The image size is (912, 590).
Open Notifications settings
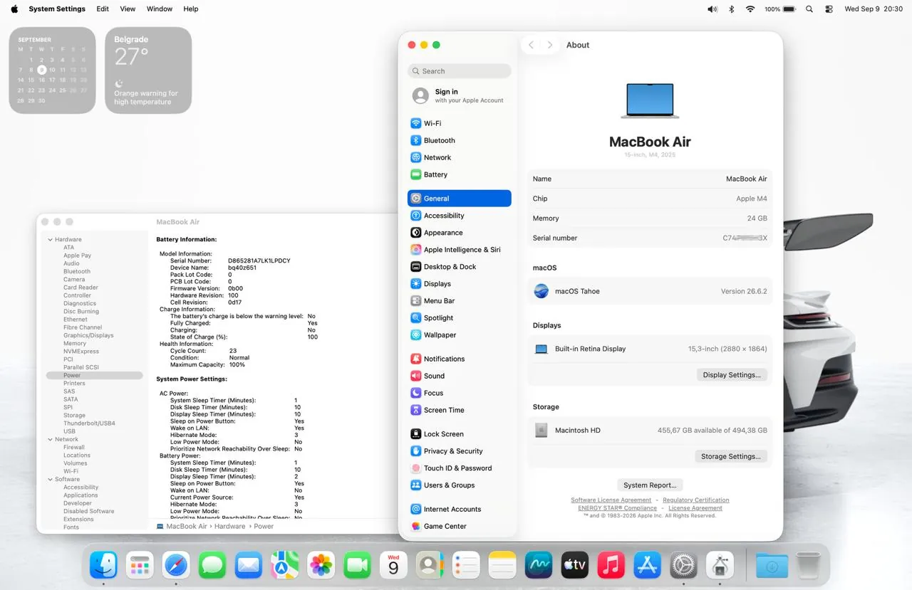click(x=459, y=359)
